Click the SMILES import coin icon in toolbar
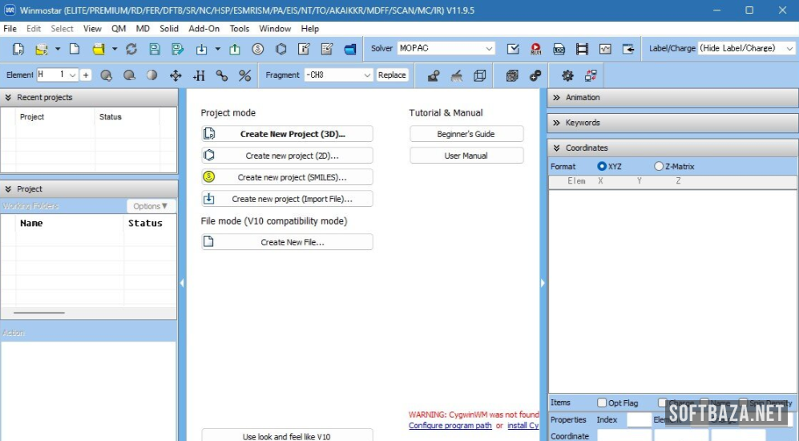The height and width of the screenshot is (441, 799). coord(258,49)
